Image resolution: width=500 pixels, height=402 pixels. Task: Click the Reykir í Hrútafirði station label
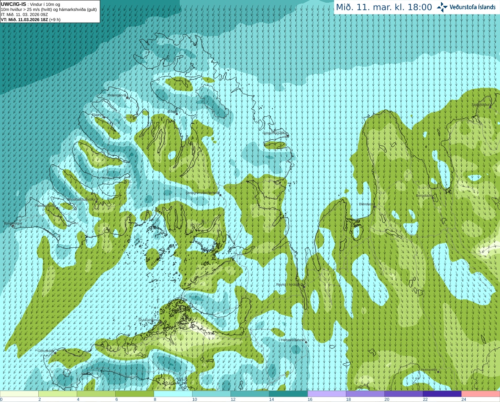289,285
